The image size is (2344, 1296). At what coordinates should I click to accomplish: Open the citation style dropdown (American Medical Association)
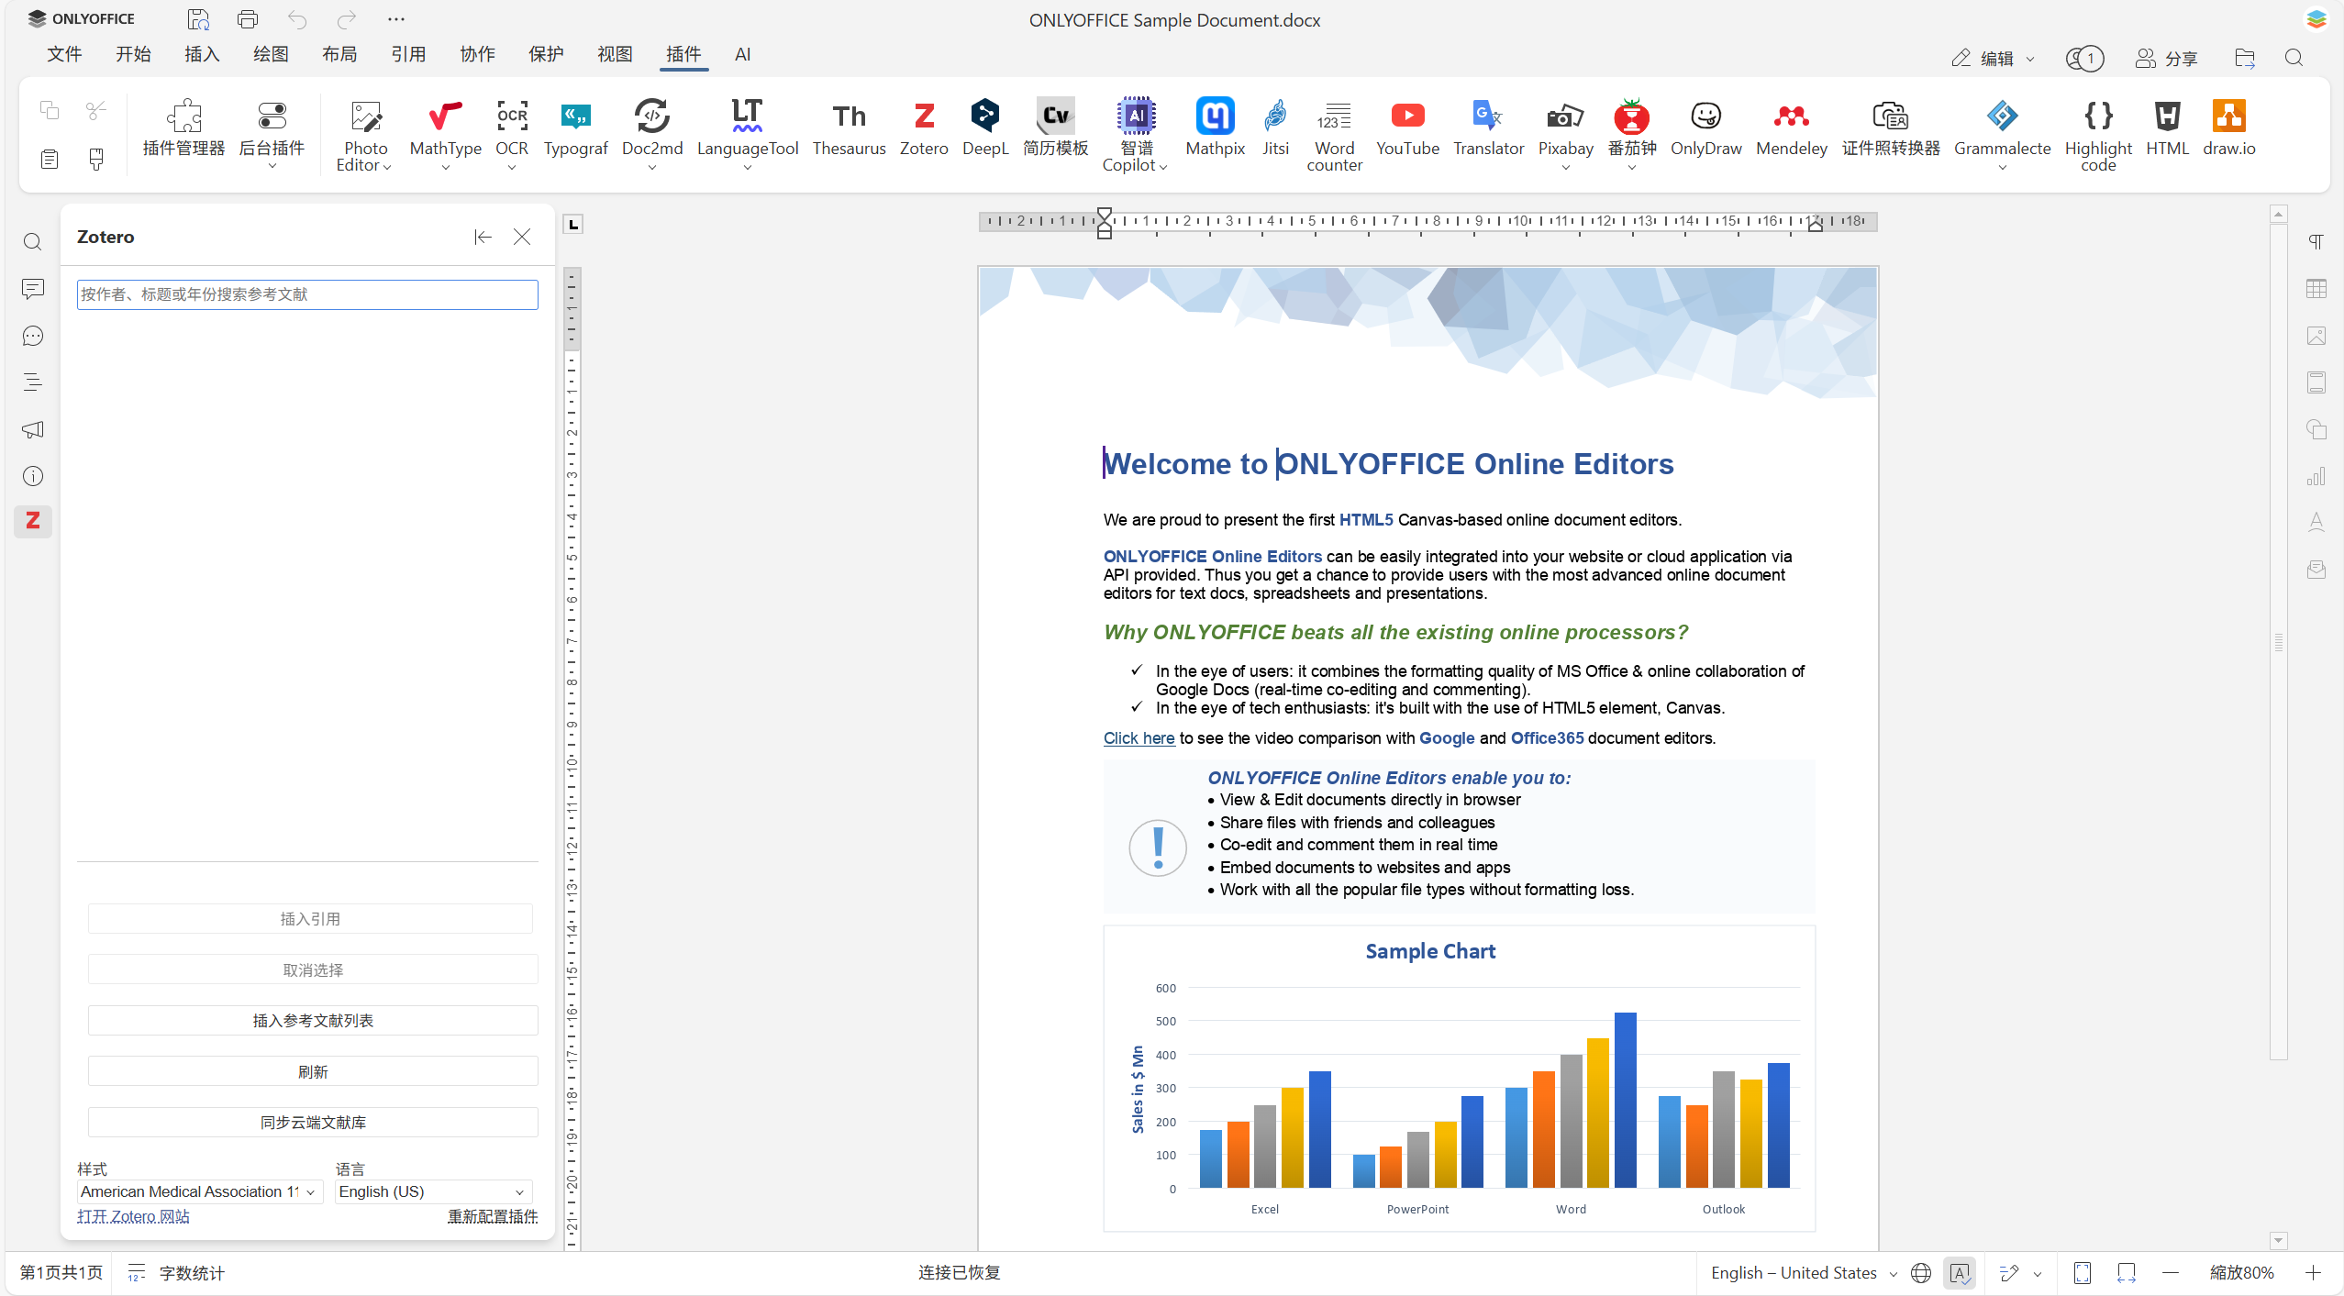[x=199, y=1191]
